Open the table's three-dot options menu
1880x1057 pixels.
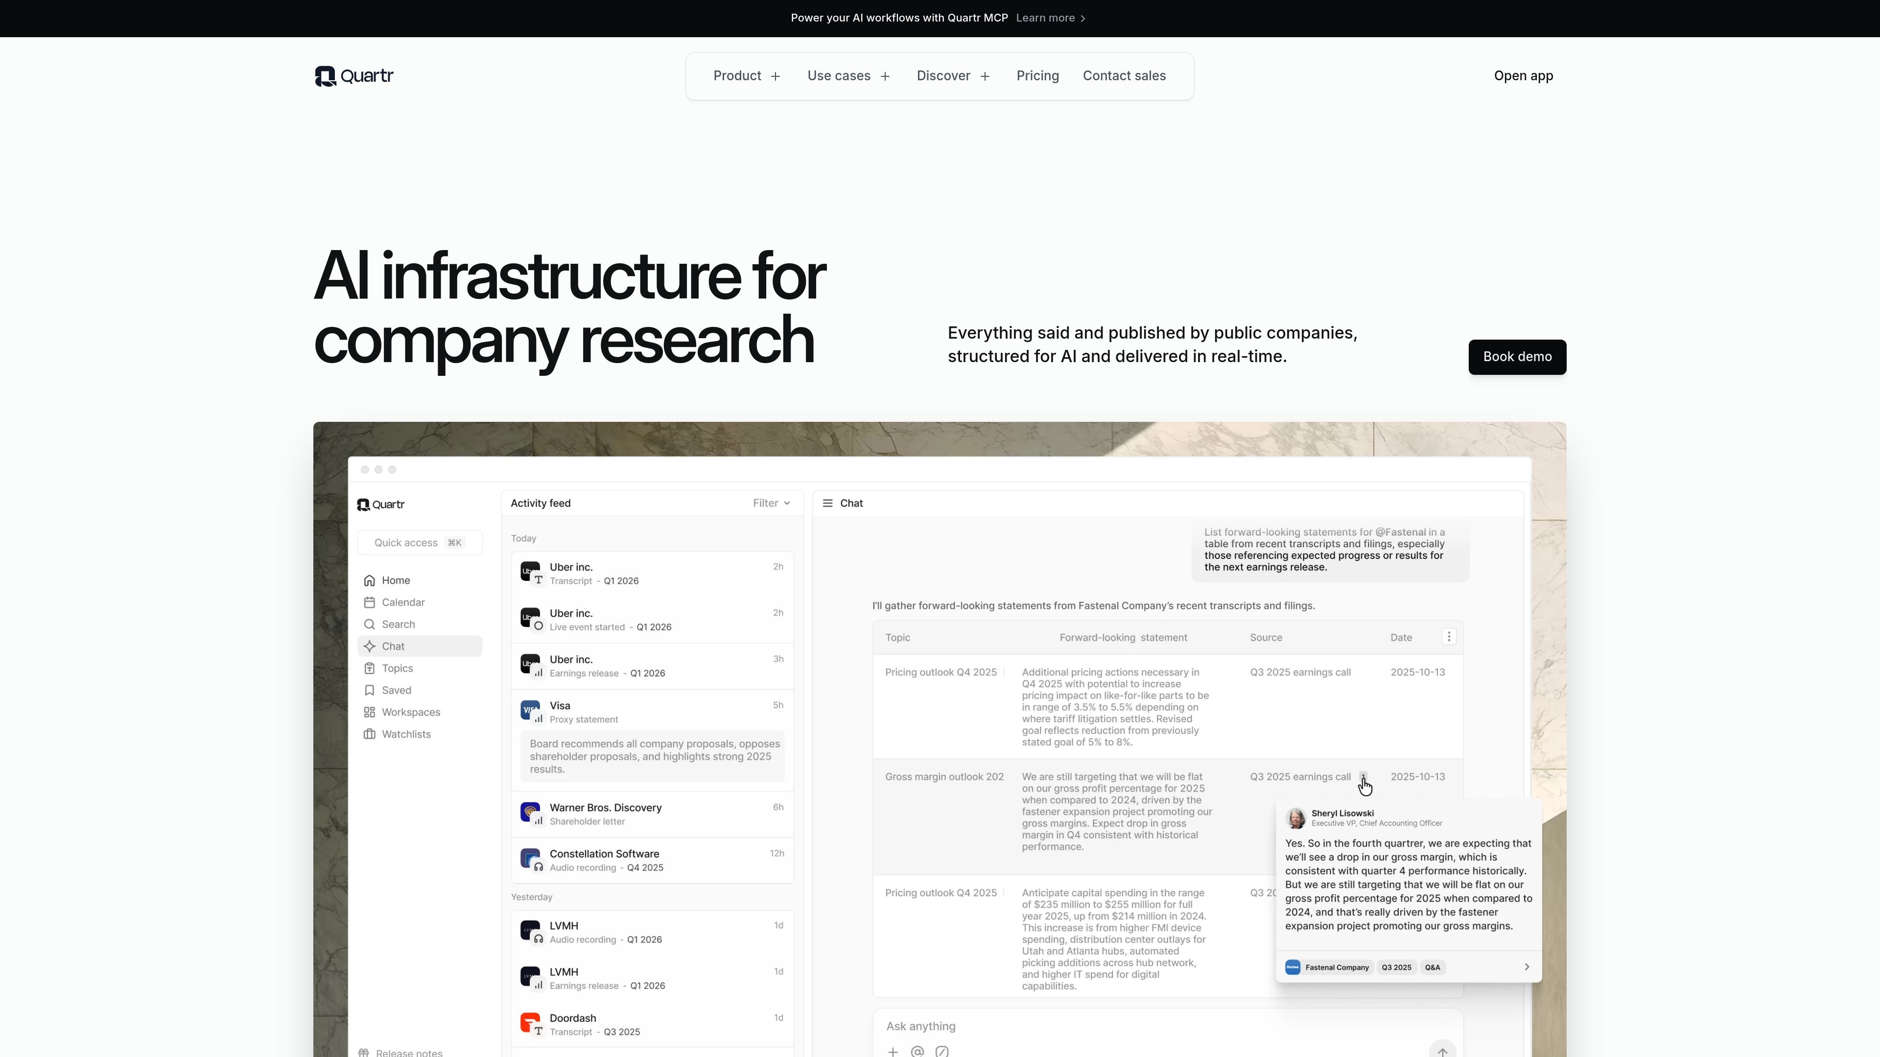coord(1449,637)
